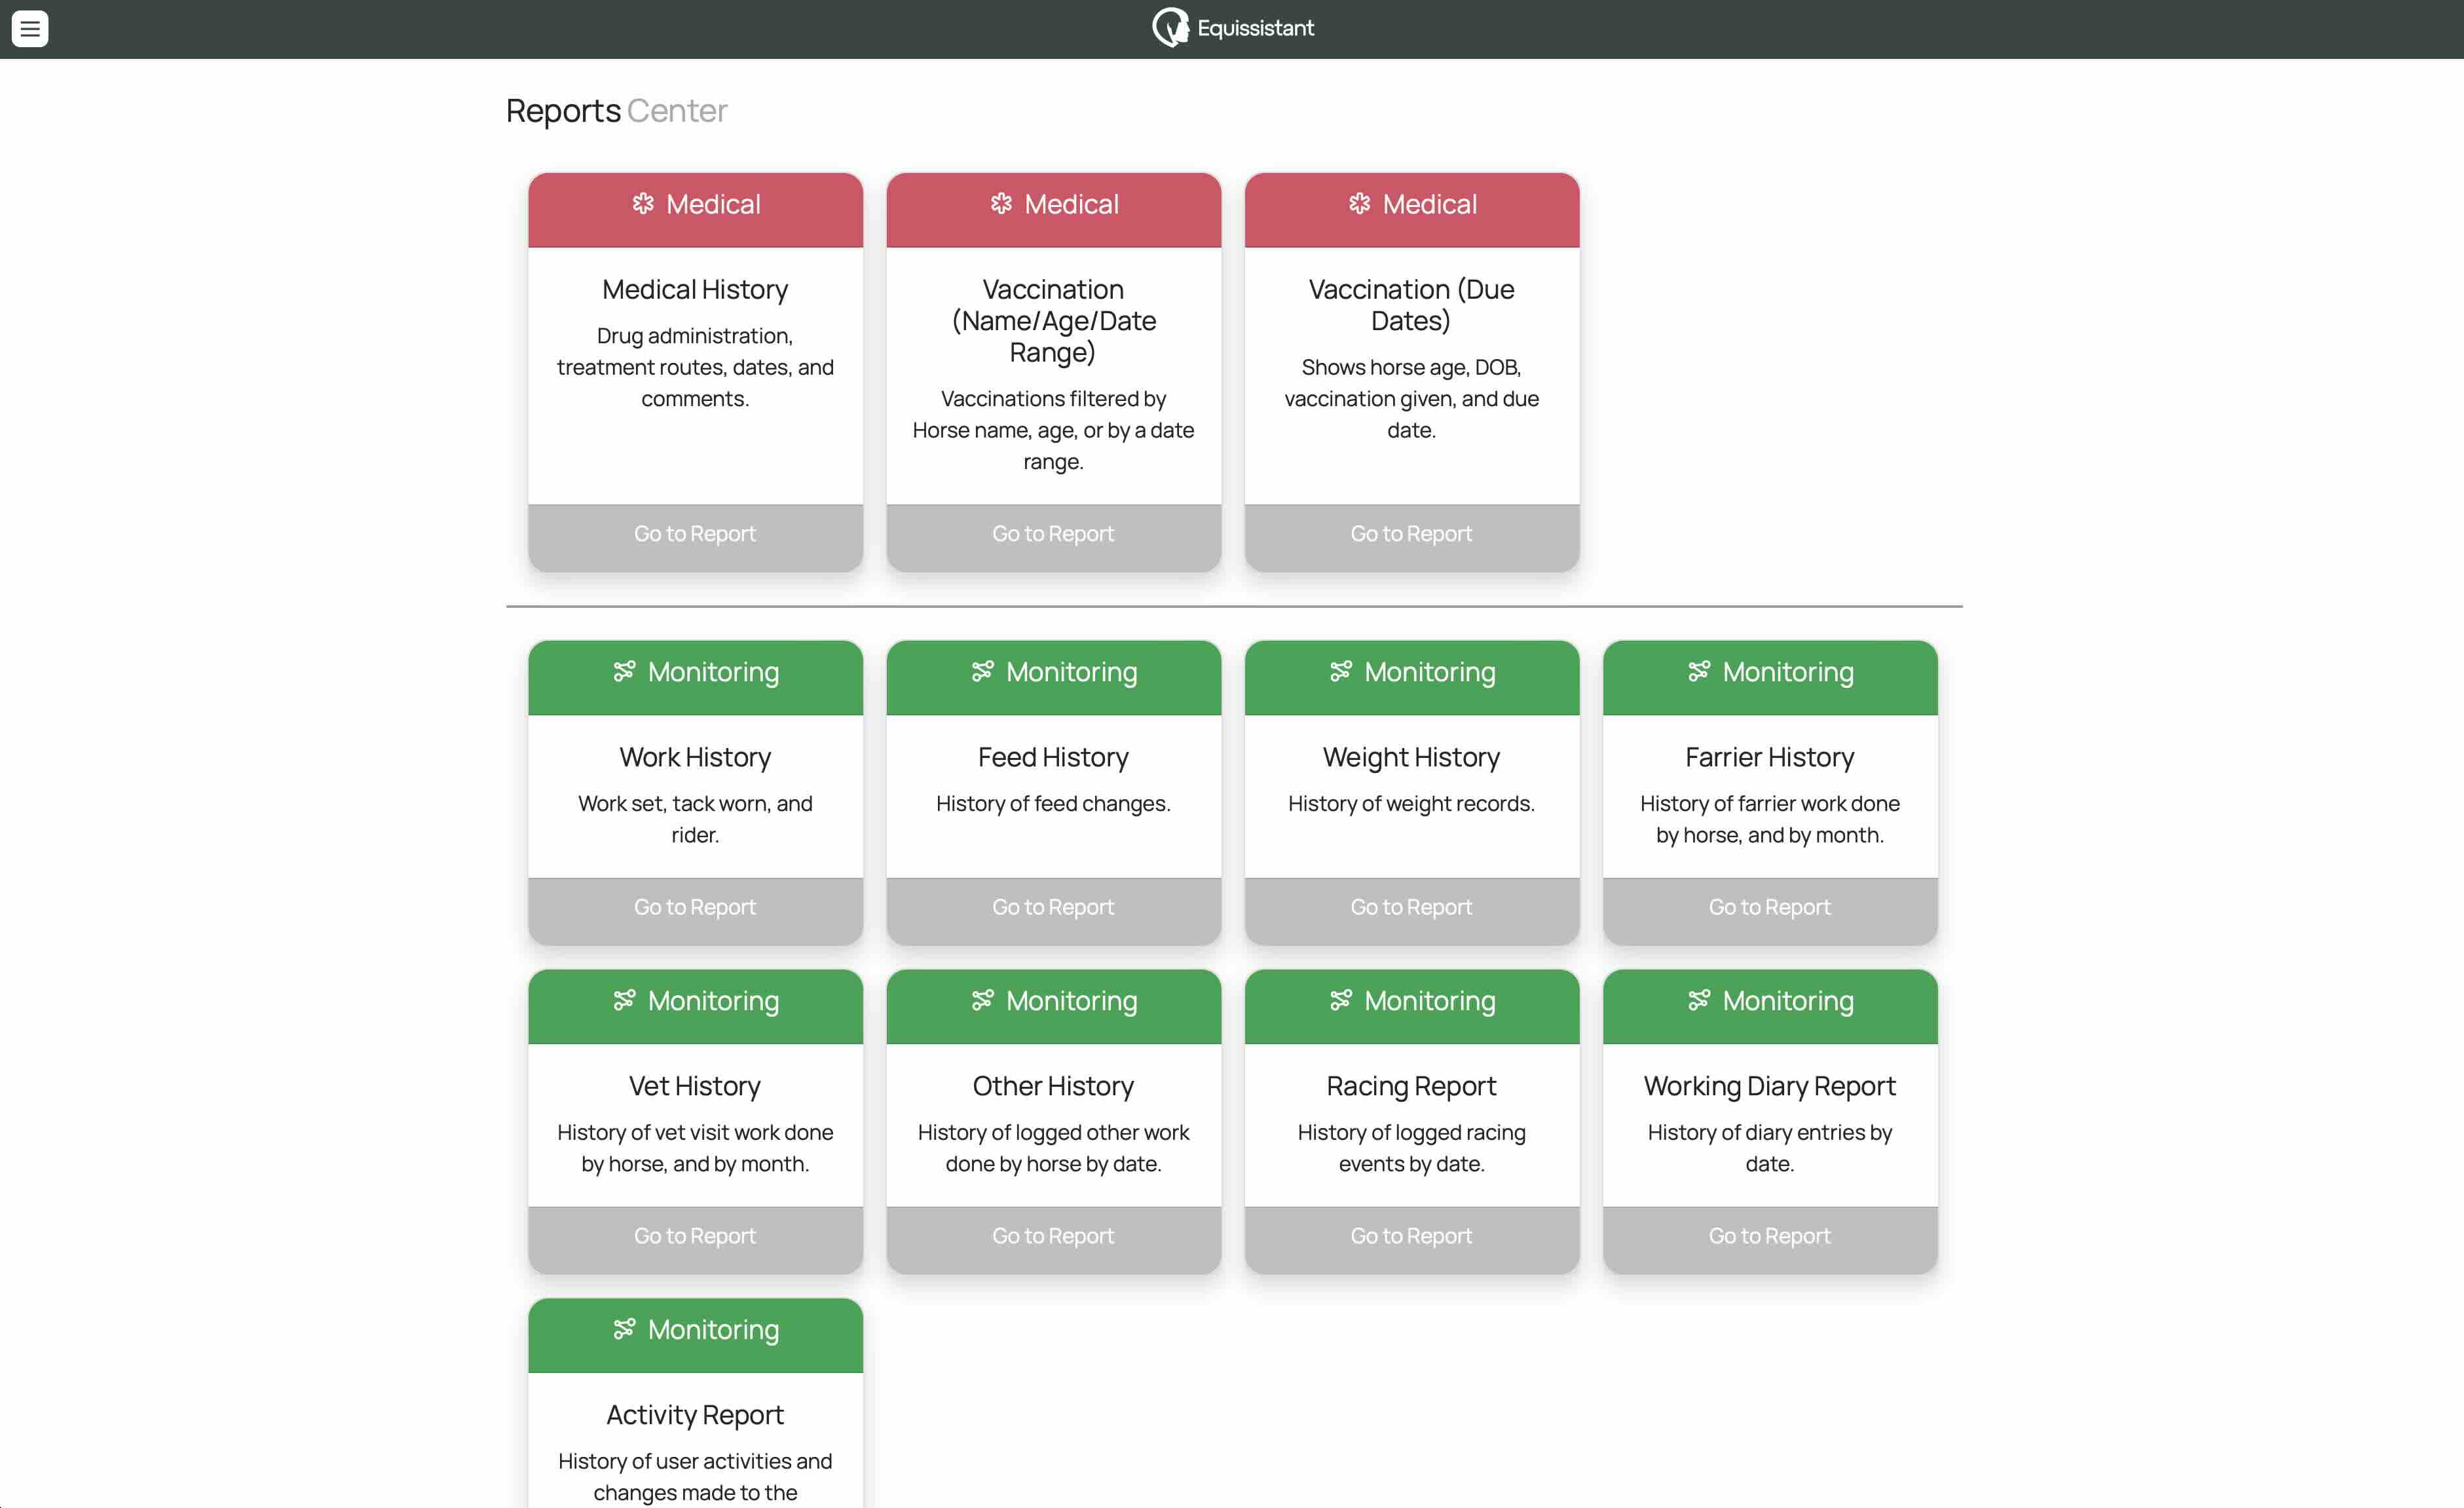Screen dimensions: 2464x1508
Task: Go to the Working Diary Report
Action: (1769, 1236)
